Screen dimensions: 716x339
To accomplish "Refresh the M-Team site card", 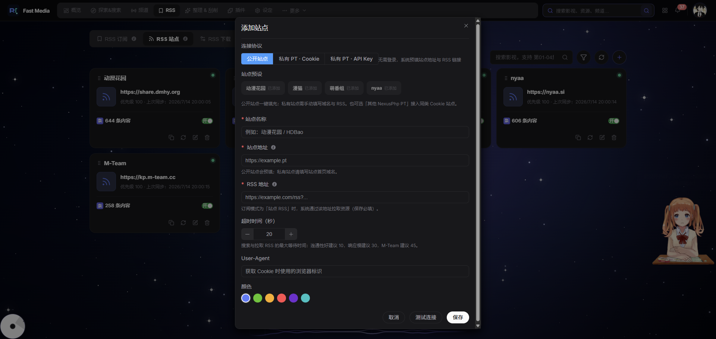I will [x=183, y=223].
